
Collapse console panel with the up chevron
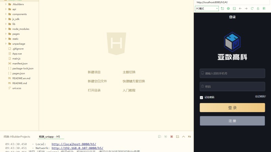pos(183,136)
